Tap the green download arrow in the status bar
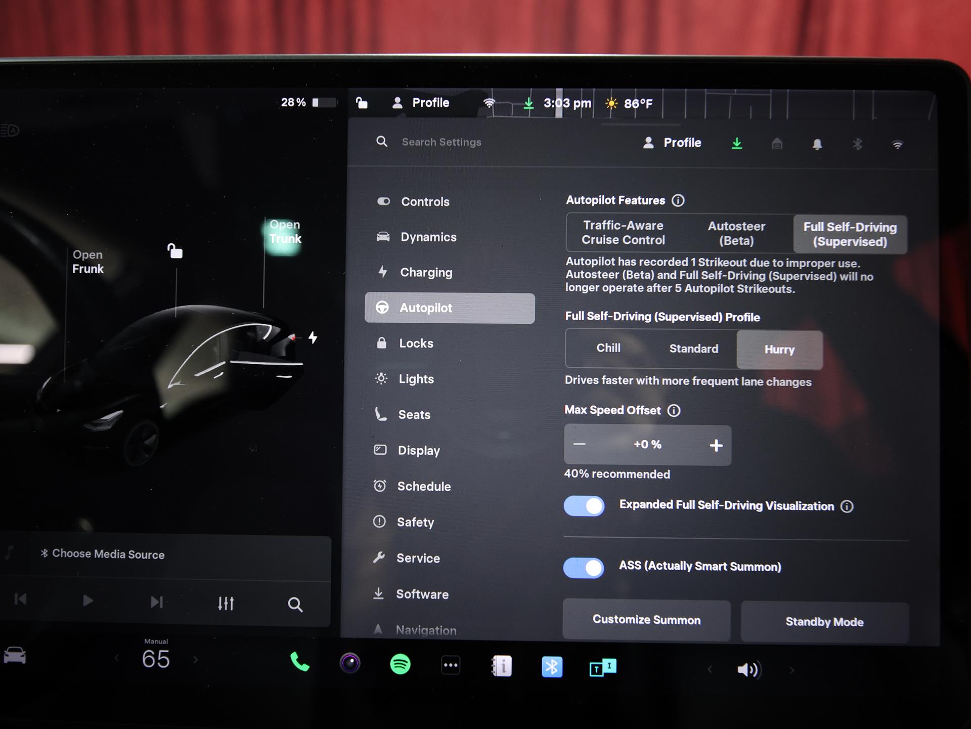The height and width of the screenshot is (729, 971). (528, 104)
